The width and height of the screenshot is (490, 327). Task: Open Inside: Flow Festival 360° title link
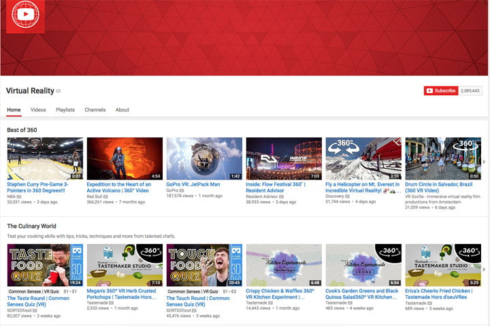pyautogui.click(x=276, y=187)
